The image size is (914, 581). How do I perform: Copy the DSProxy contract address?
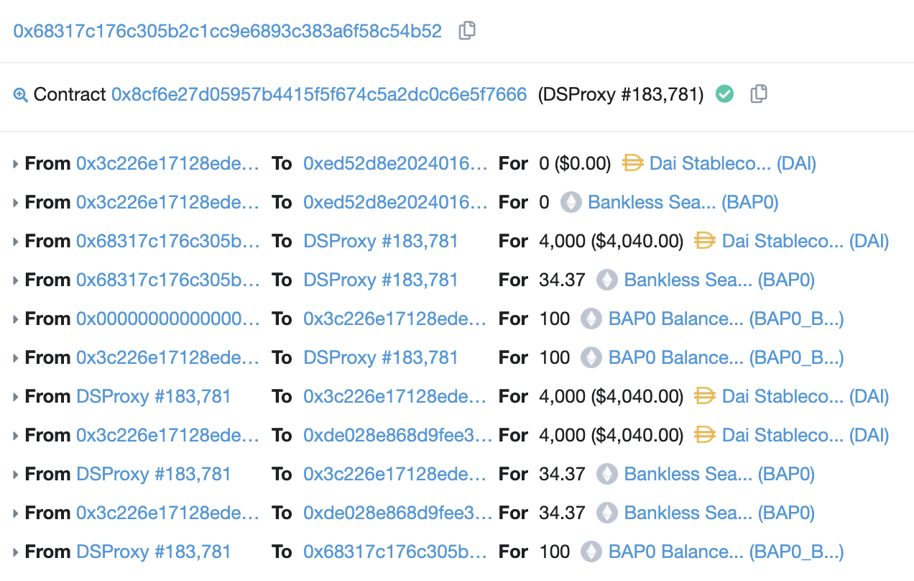click(759, 94)
